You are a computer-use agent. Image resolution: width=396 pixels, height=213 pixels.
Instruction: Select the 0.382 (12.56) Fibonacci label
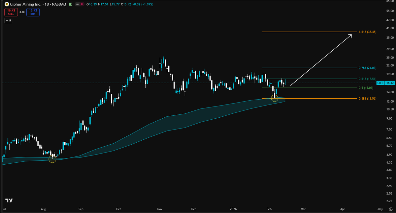click(367, 99)
